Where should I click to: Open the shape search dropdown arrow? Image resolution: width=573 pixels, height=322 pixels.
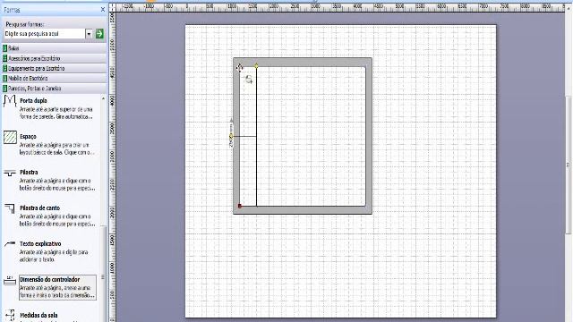(x=89, y=34)
